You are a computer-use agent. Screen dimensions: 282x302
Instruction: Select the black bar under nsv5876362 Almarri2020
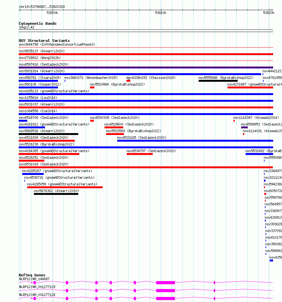point(56,194)
